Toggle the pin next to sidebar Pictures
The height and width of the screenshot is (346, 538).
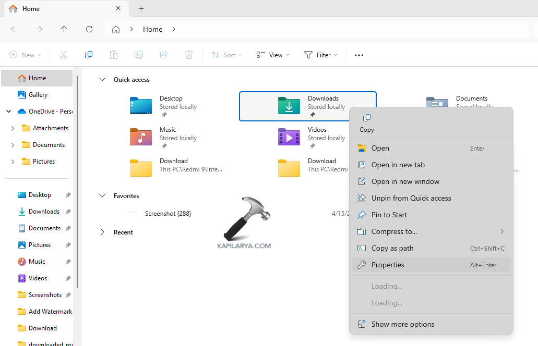click(x=68, y=245)
